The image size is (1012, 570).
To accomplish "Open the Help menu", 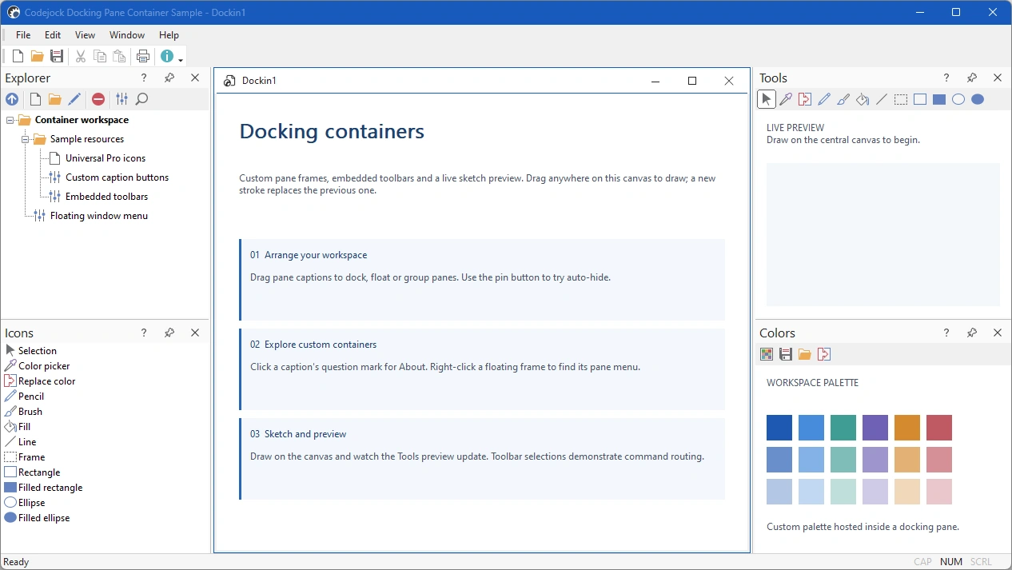I will 169,35.
